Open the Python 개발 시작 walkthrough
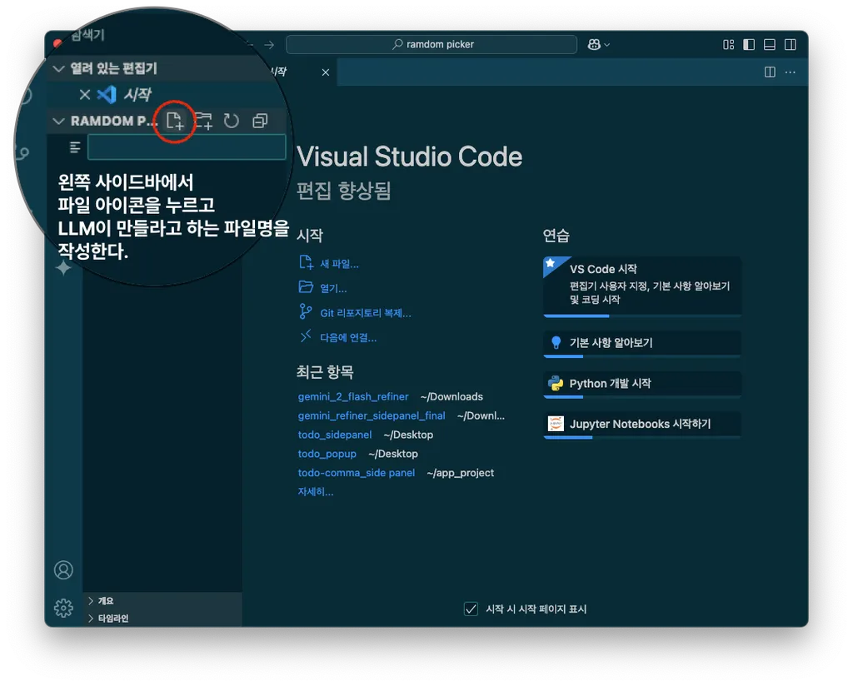 coord(642,383)
